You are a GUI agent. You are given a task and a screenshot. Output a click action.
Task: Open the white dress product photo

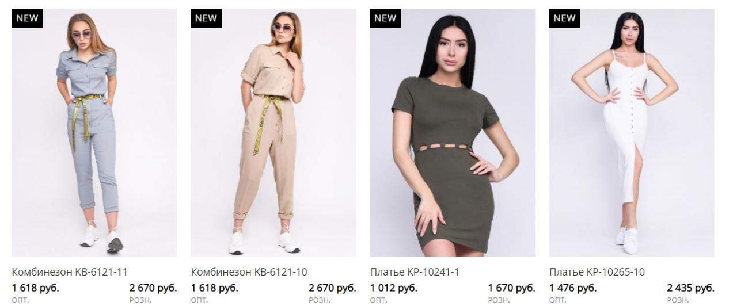click(632, 133)
